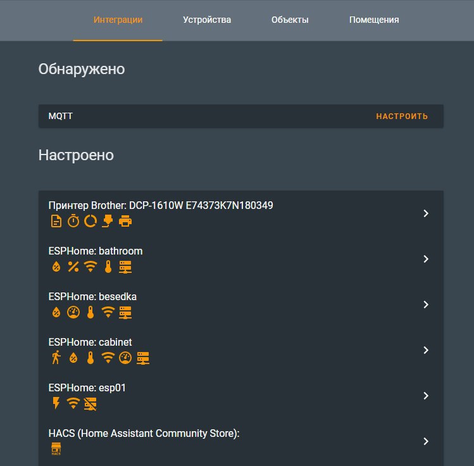This screenshot has width=474, height=466.
Task: Open the ESPHome: besedka entry title
Action: coord(92,297)
